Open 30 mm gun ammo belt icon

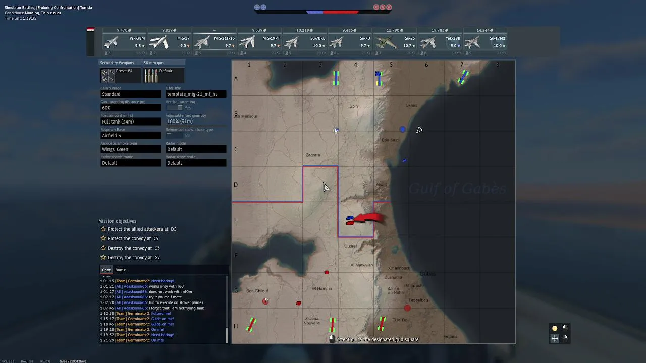coord(151,76)
